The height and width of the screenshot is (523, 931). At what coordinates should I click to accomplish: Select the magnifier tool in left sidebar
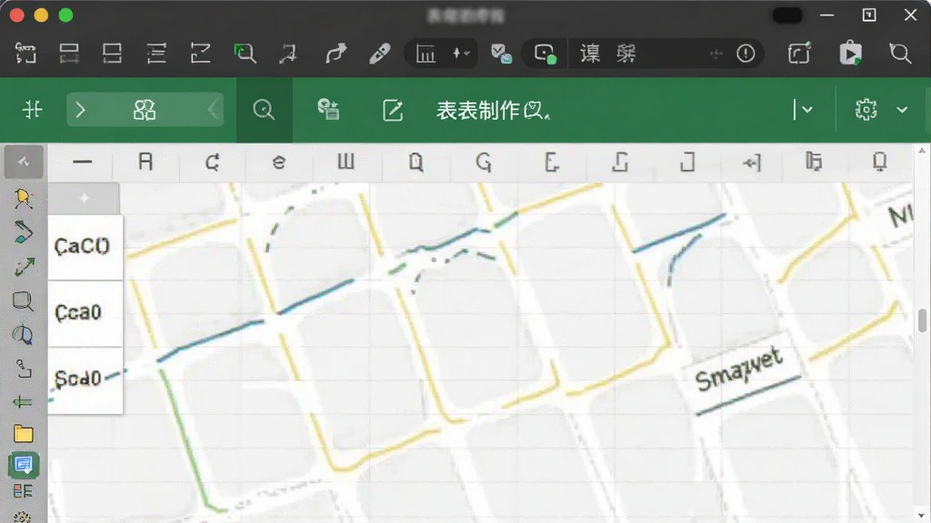(23, 301)
